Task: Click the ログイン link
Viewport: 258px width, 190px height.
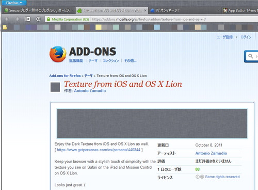Action: (x=246, y=37)
